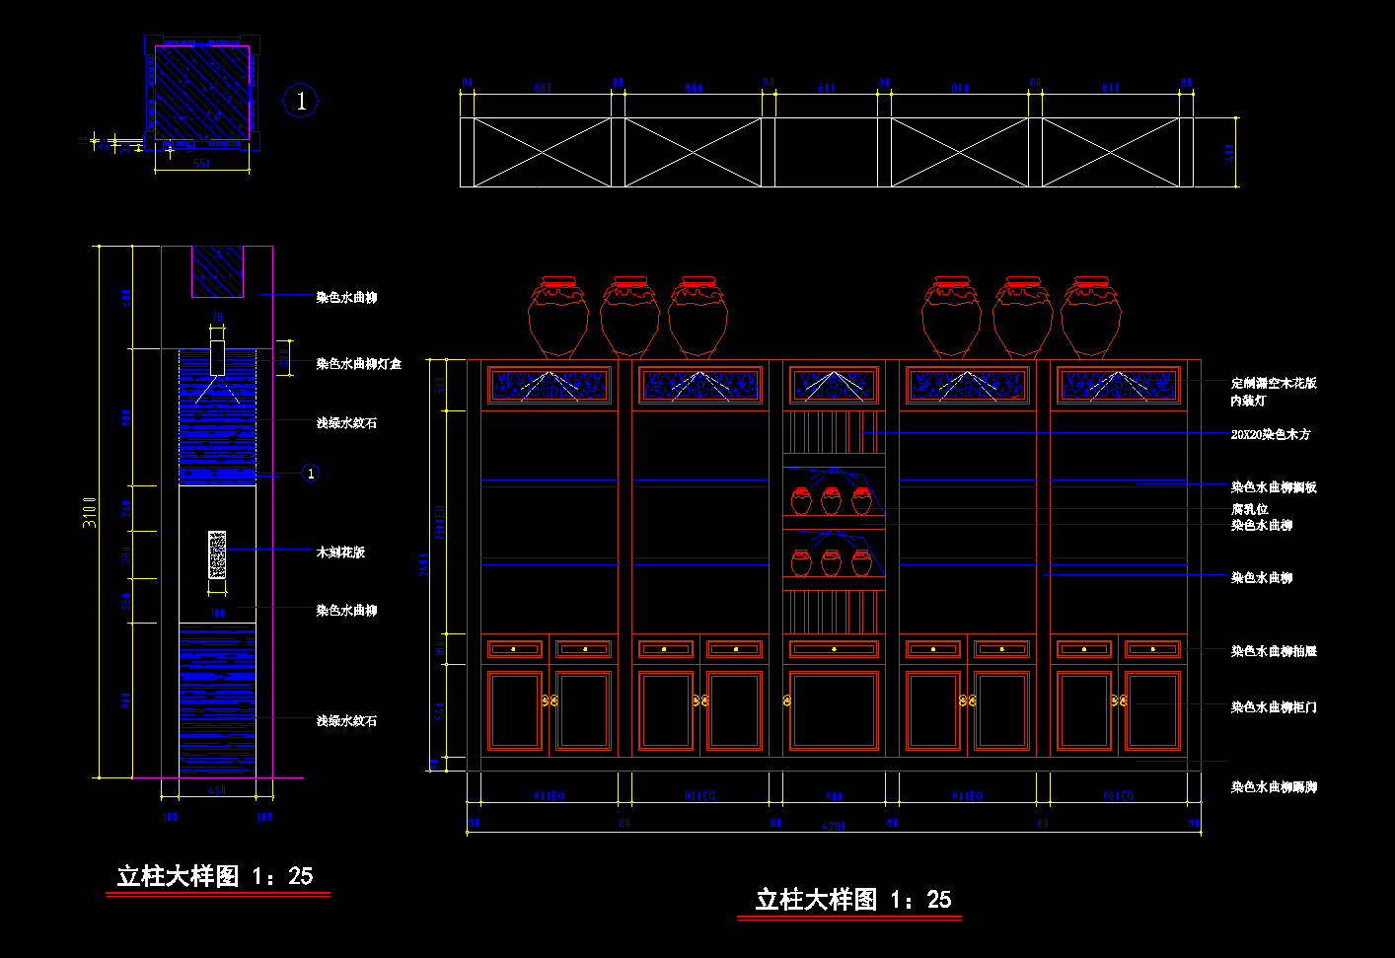Click the right 立柱大样图 1:25 title
This screenshot has width=1395, height=958.
click(x=852, y=900)
